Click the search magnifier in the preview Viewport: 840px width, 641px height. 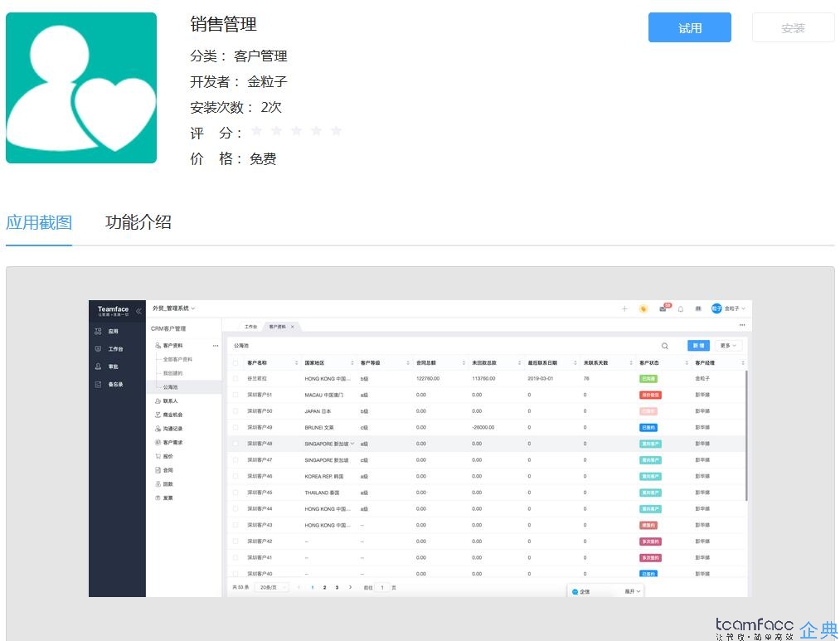click(x=665, y=346)
